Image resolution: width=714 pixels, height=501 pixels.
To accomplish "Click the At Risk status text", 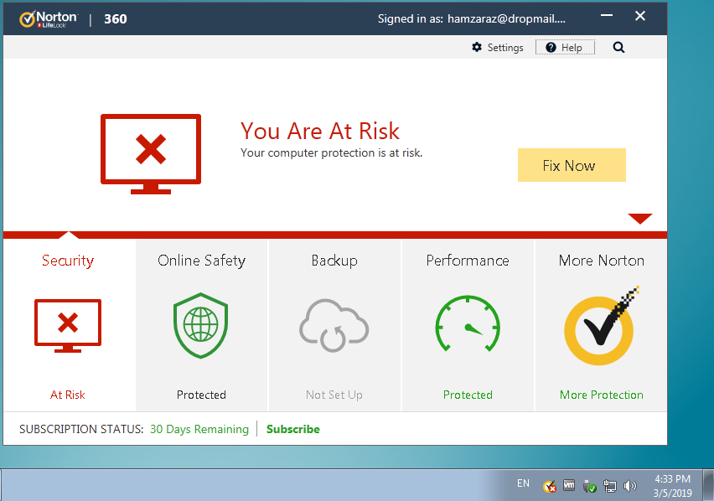I will pyautogui.click(x=67, y=395).
